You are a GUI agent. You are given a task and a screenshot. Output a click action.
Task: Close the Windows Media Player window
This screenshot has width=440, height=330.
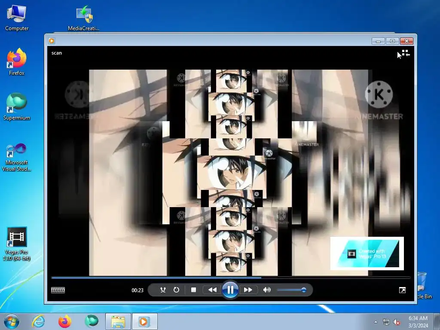pos(406,41)
